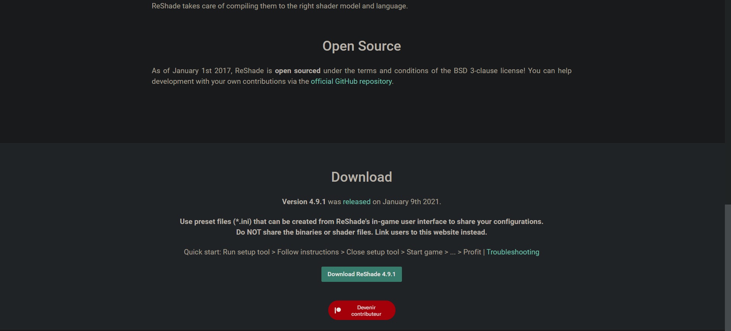This screenshot has height=331, width=731.
Task: Open the Troubleshooting link
Action: pos(513,252)
